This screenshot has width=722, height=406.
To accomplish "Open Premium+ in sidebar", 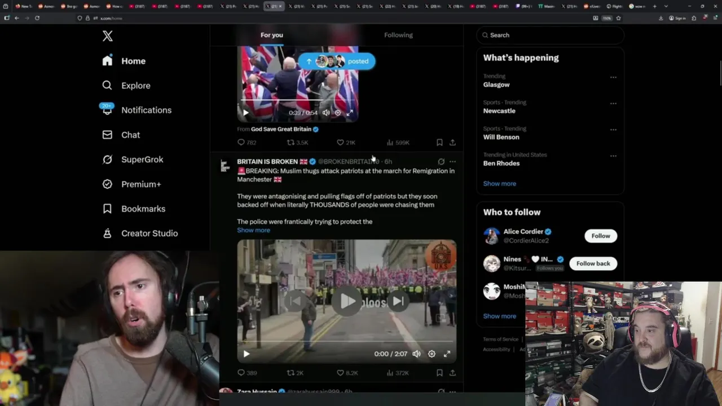I will pos(132,184).
